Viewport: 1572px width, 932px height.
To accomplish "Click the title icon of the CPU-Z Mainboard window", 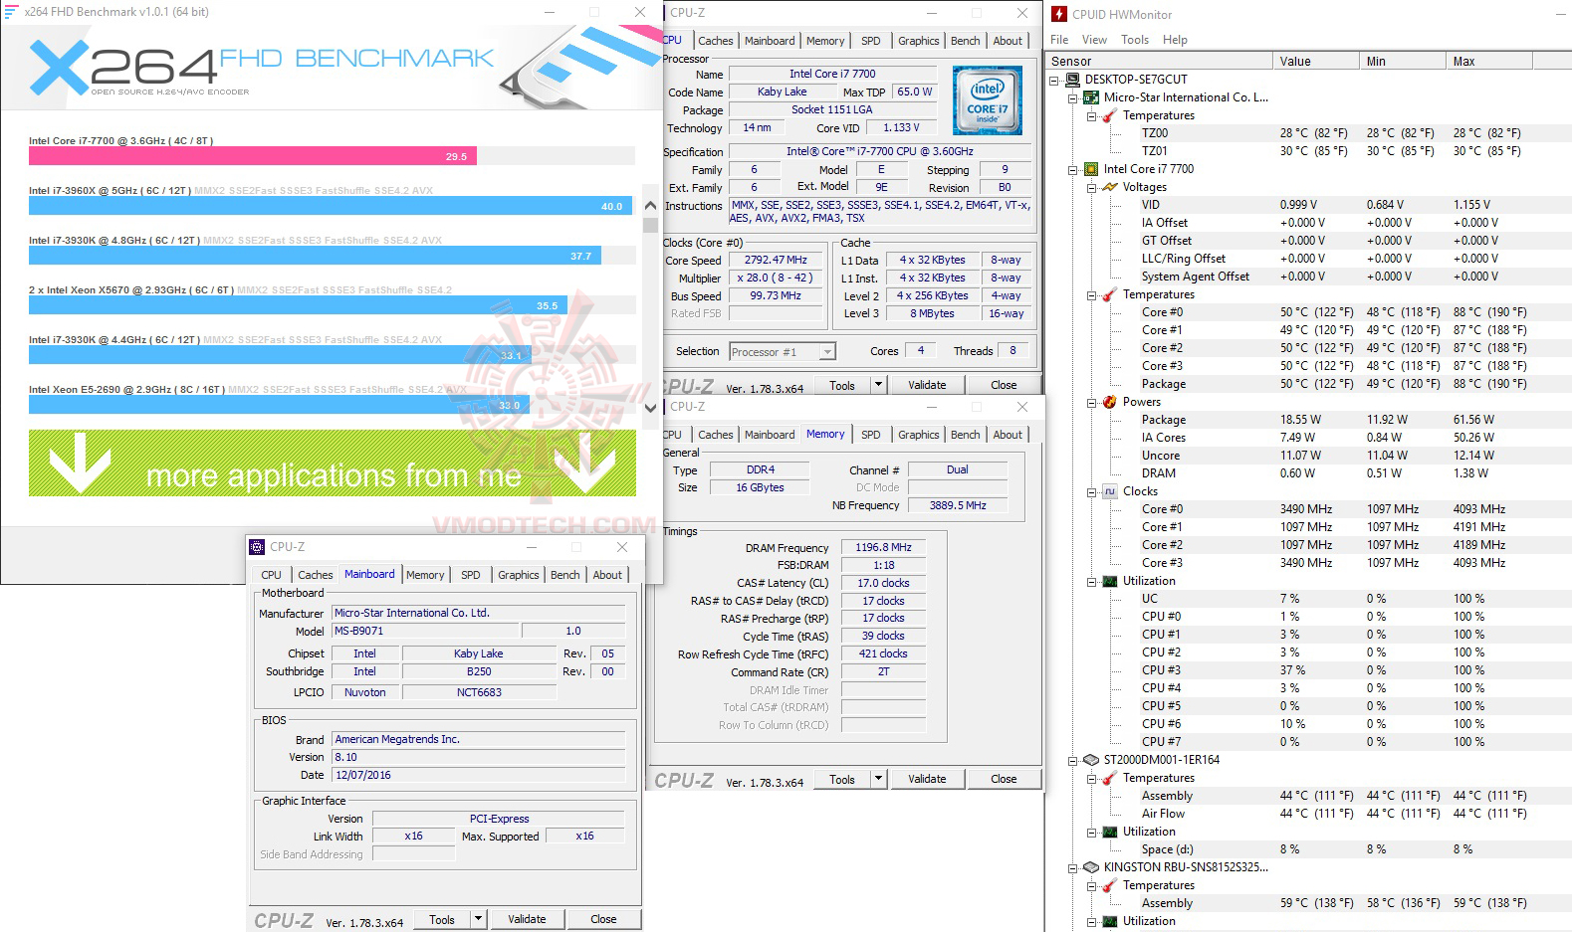I will tap(257, 547).
